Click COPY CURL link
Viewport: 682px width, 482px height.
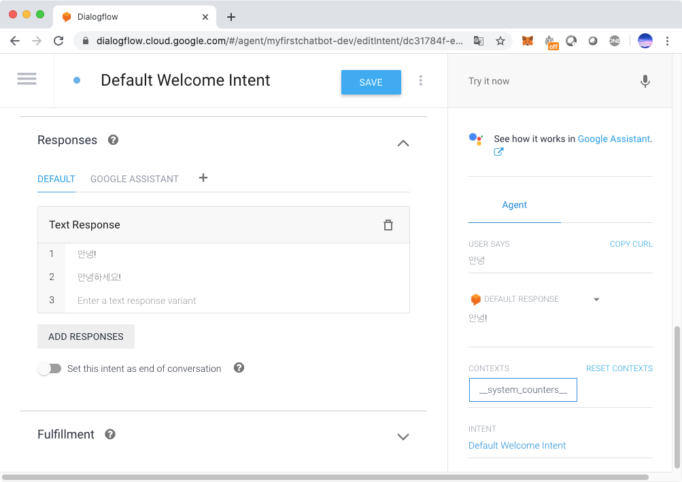tap(631, 244)
